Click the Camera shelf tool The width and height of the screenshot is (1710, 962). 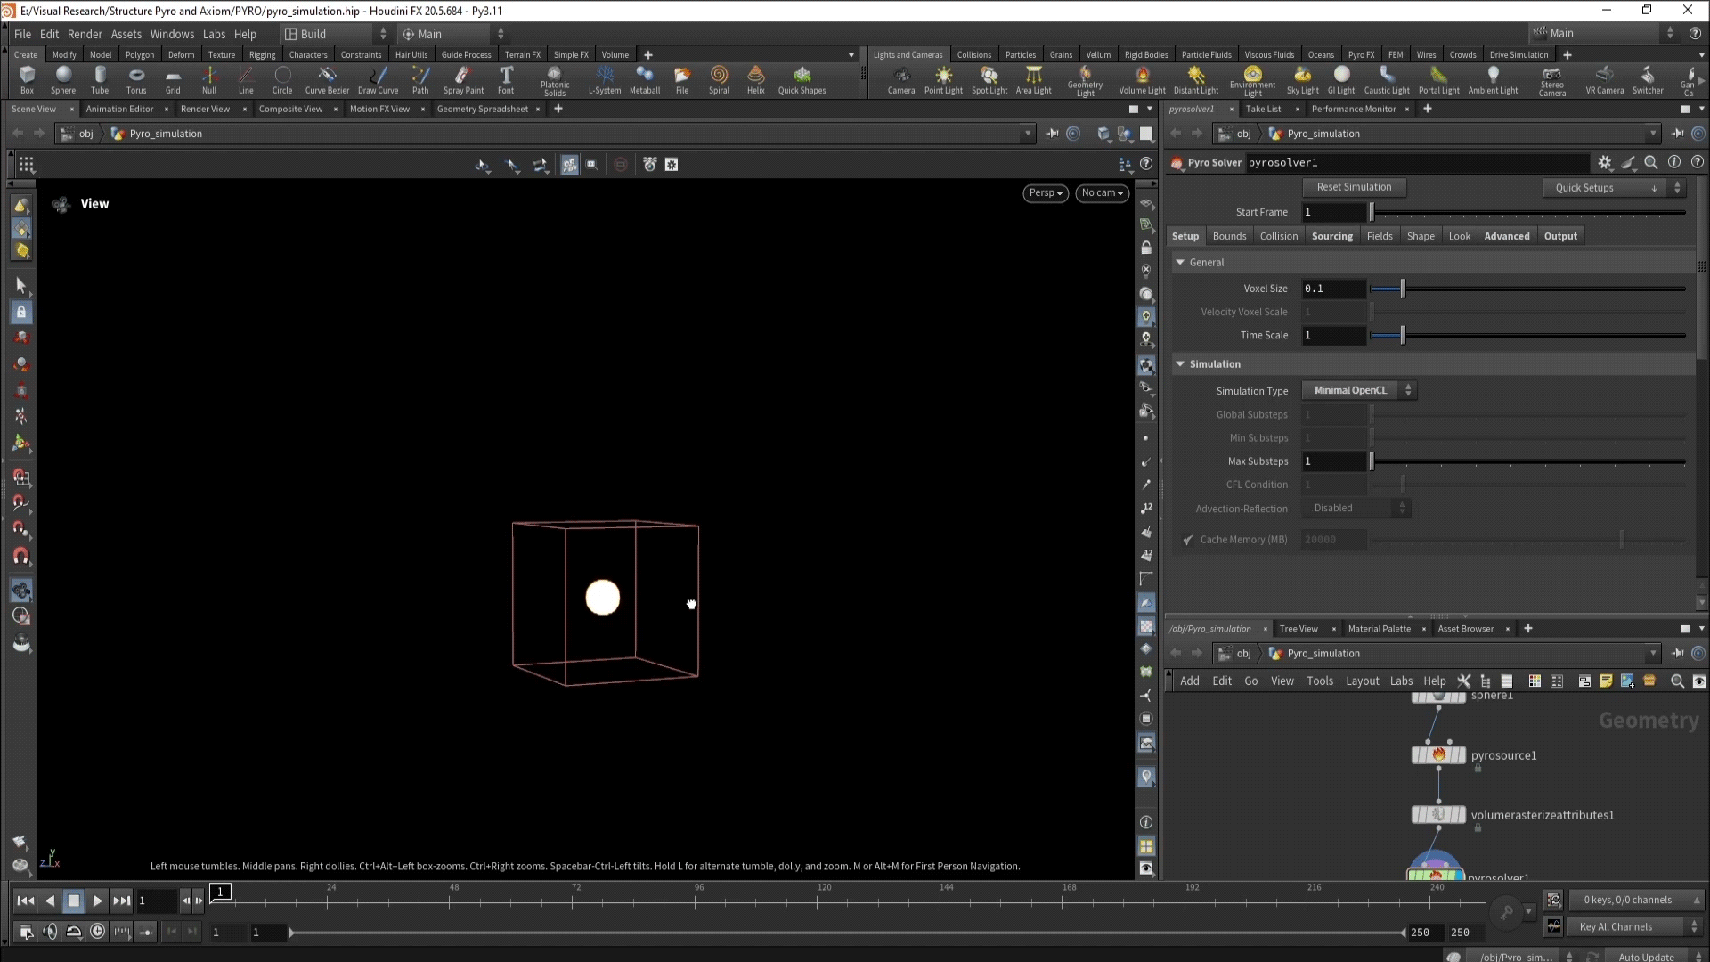(901, 79)
